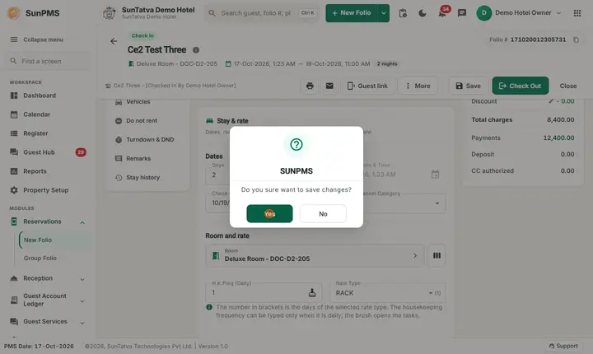Click the question mark icon in dialog
The width and height of the screenshot is (593, 354).
296,144
